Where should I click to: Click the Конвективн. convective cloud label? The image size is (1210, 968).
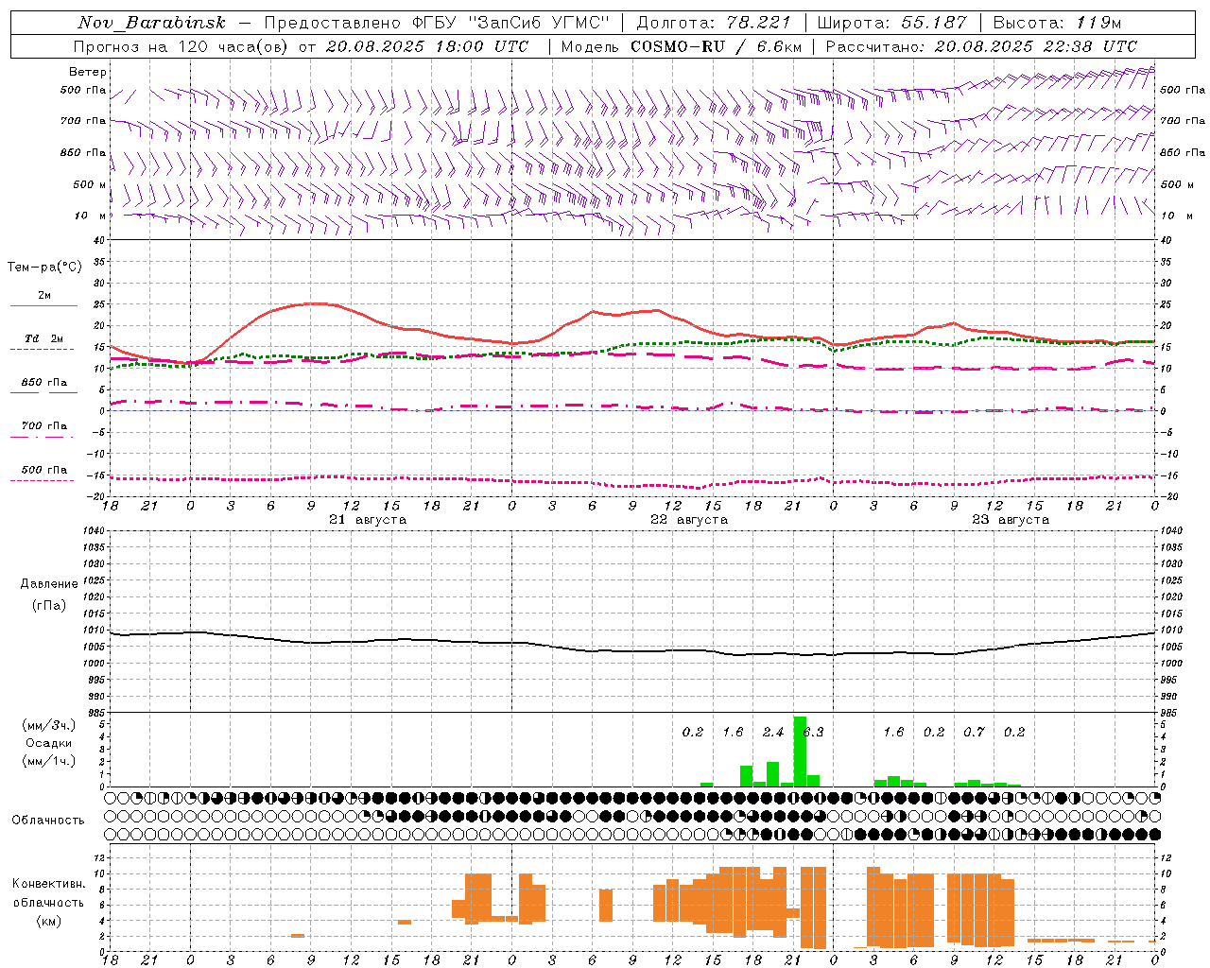click(49, 884)
